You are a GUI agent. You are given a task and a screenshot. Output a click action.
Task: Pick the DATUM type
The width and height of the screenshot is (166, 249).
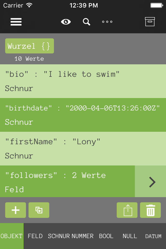coord(154,236)
